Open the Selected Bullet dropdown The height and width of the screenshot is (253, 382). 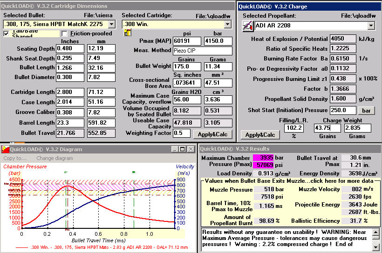112,24
